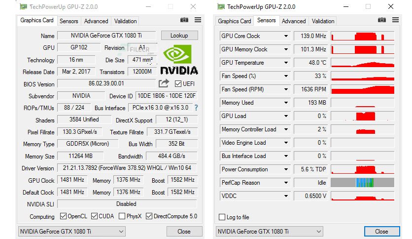Image resolution: width=412 pixels, height=239 pixels.
Task: Click the screenshot camera icon in left window
Action: coord(184,20)
